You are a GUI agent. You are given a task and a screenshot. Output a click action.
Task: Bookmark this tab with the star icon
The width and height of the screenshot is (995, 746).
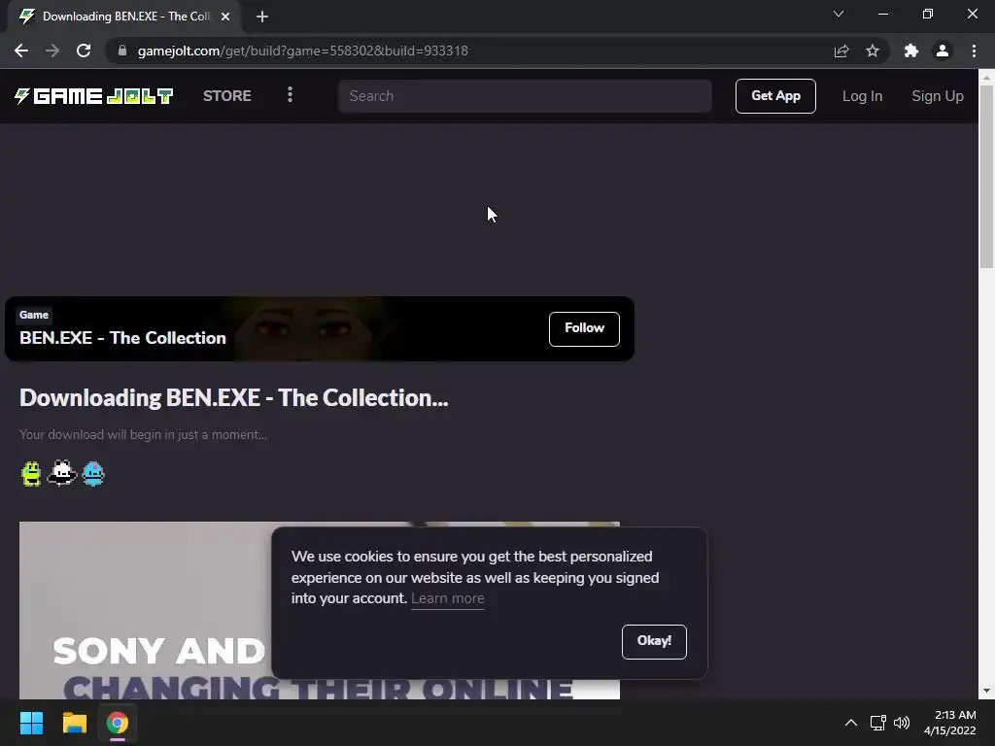pos(873,51)
